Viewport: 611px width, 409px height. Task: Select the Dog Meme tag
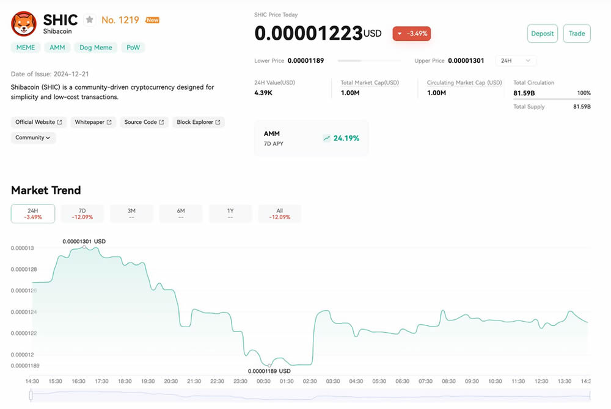coord(96,48)
